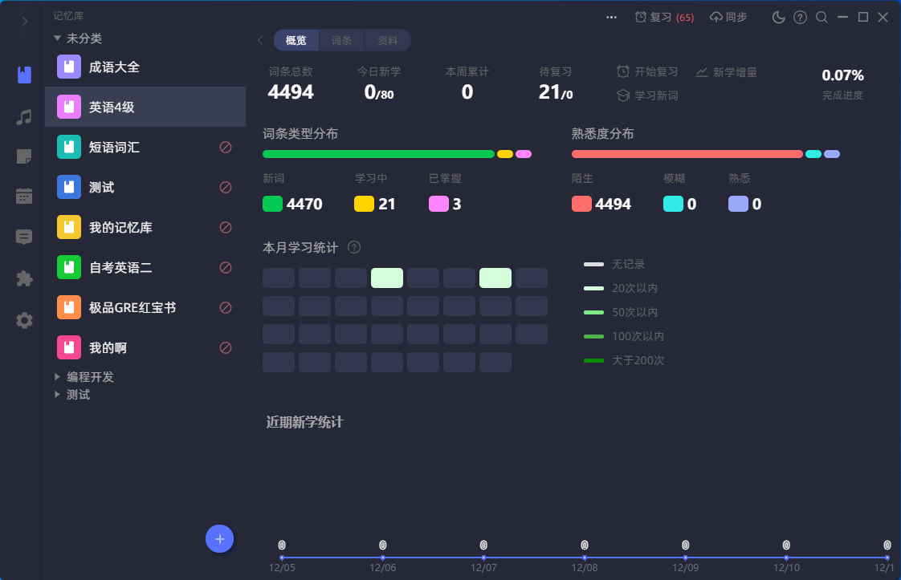Image resolution: width=901 pixels, height=580 pixels.
Task: Select the 我的啊 library
Action: (145, 348)
